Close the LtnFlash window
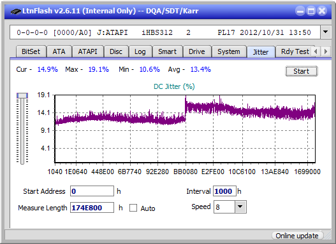The width and height of the screenshot is (336, 244). coord(322,11)
